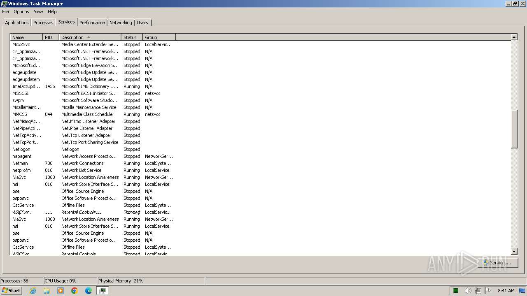
Task: Click the vertical scrollbar thumb
Action: (514, 129)
